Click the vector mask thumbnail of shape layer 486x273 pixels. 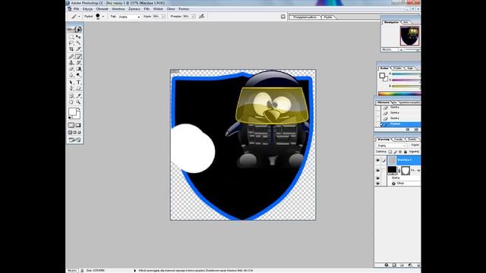[406, 171]
